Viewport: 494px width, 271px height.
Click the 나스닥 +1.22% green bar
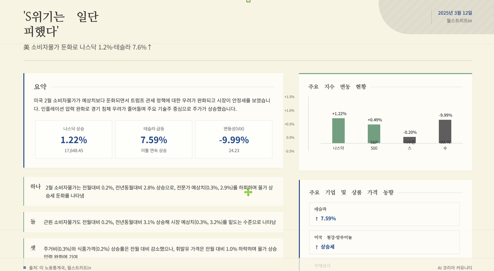click(338, 131)
